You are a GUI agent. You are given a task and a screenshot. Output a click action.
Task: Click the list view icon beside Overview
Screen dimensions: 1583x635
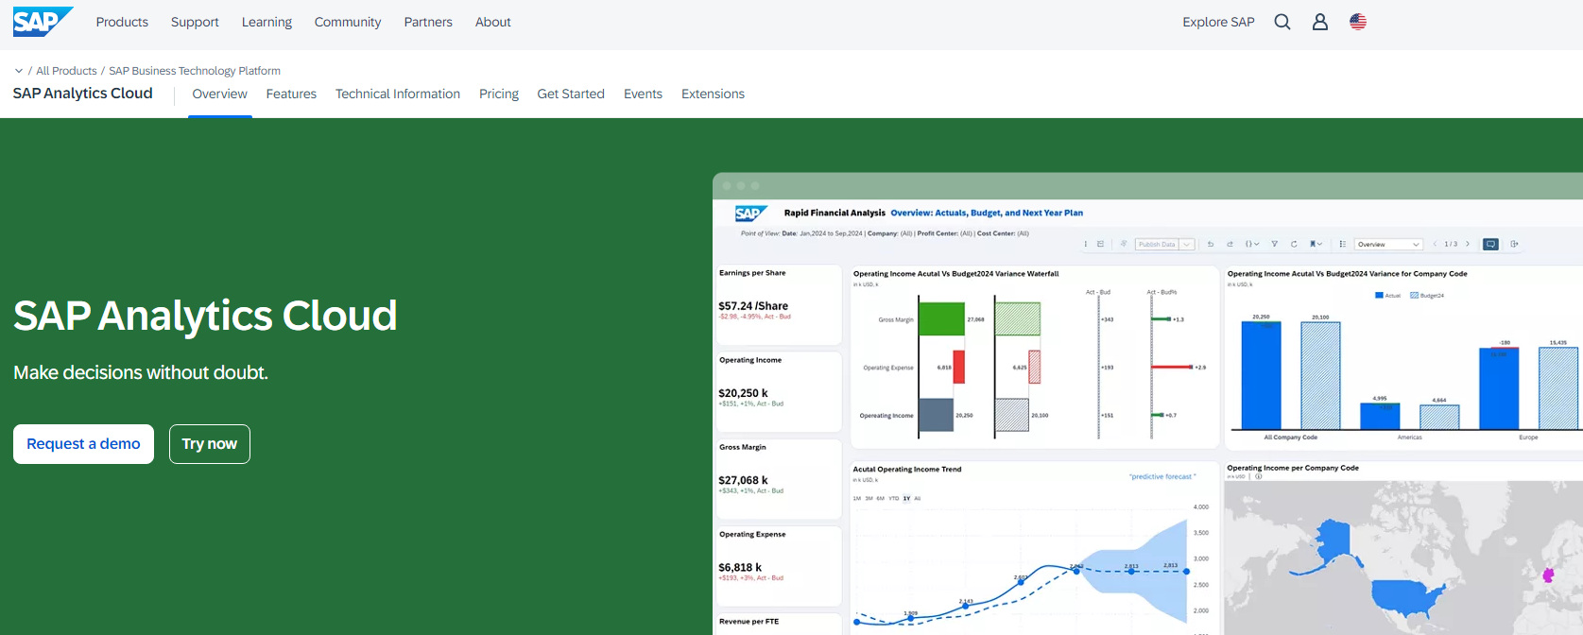(1343, 244)
